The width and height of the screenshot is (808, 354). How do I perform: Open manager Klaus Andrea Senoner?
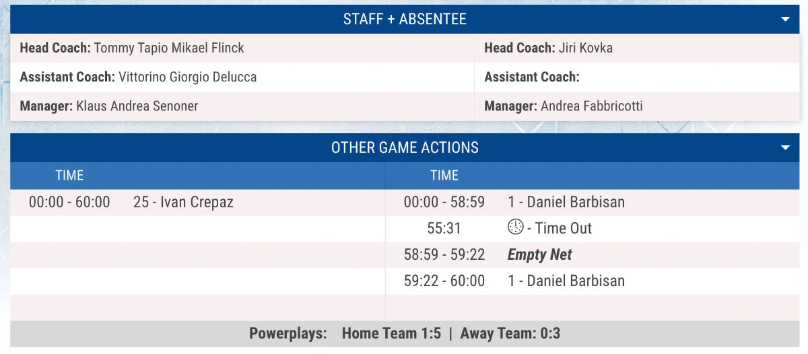click(x=137, y=106)
